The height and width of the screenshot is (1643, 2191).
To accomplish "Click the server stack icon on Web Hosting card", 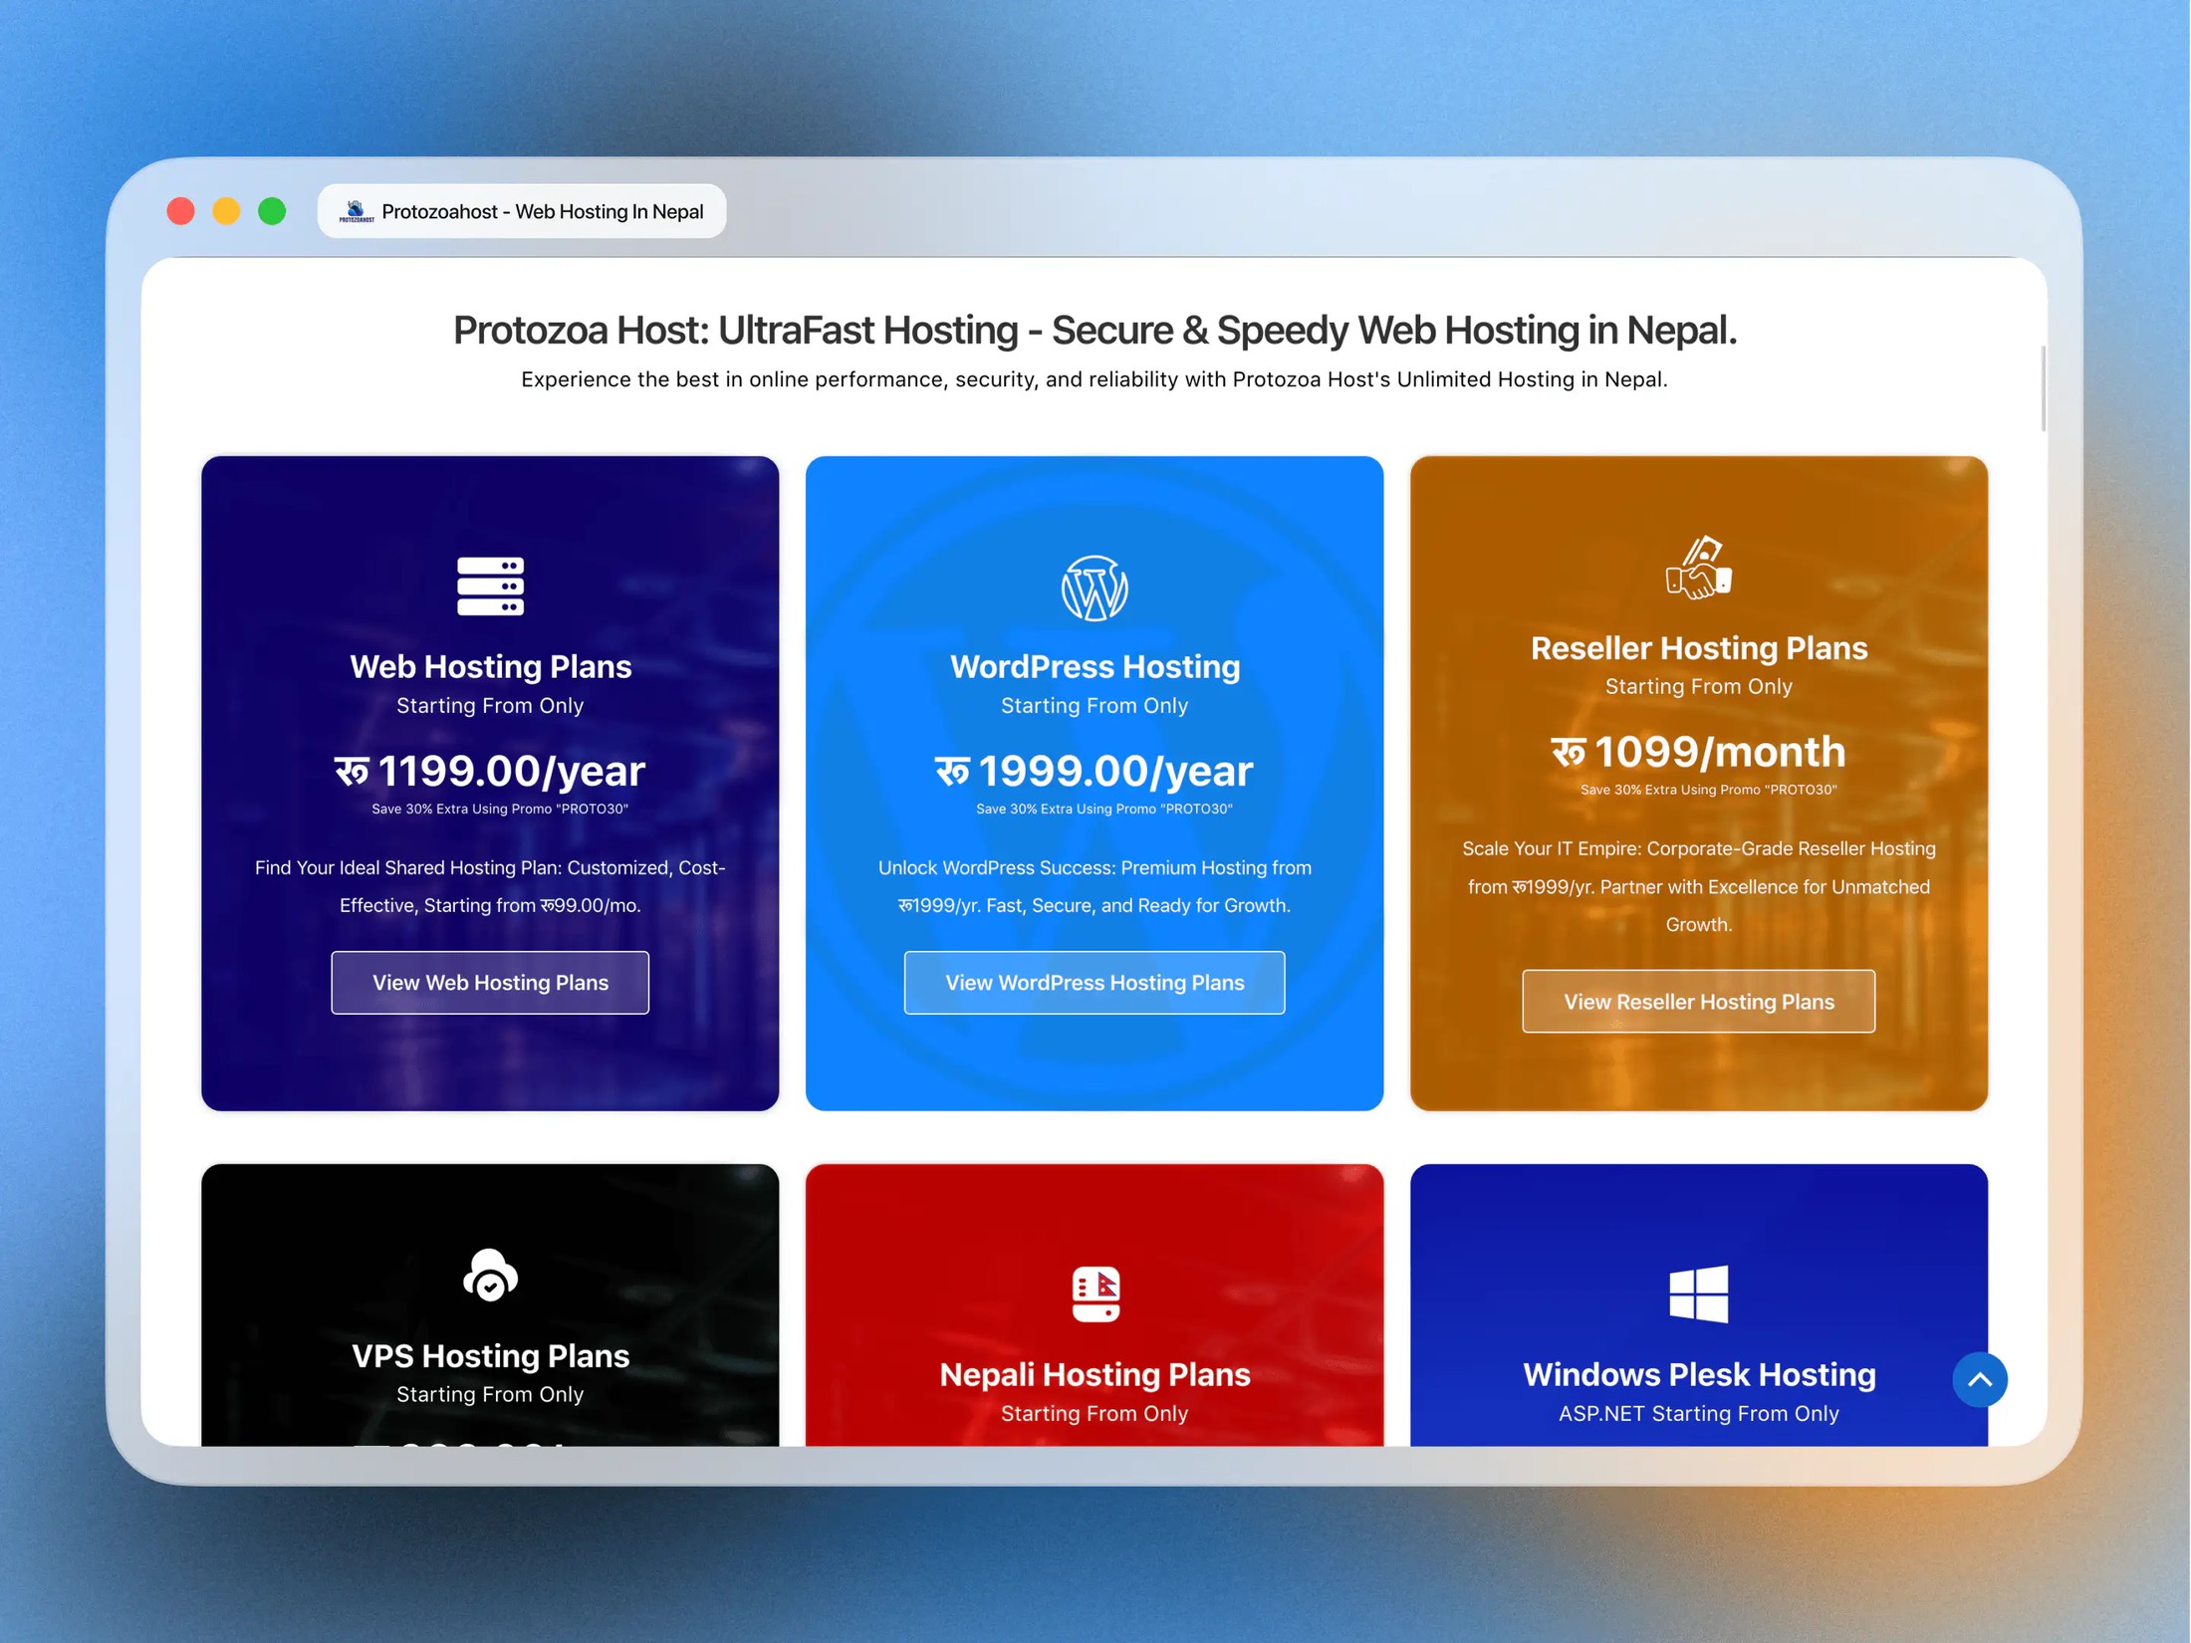I will (490, 587).
